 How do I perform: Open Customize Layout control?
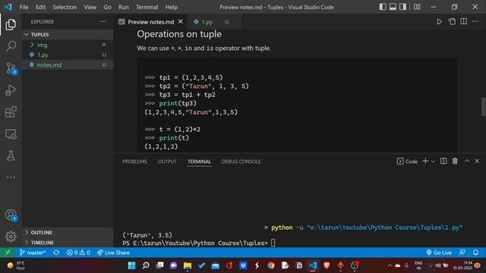click(x=417, y=7)
